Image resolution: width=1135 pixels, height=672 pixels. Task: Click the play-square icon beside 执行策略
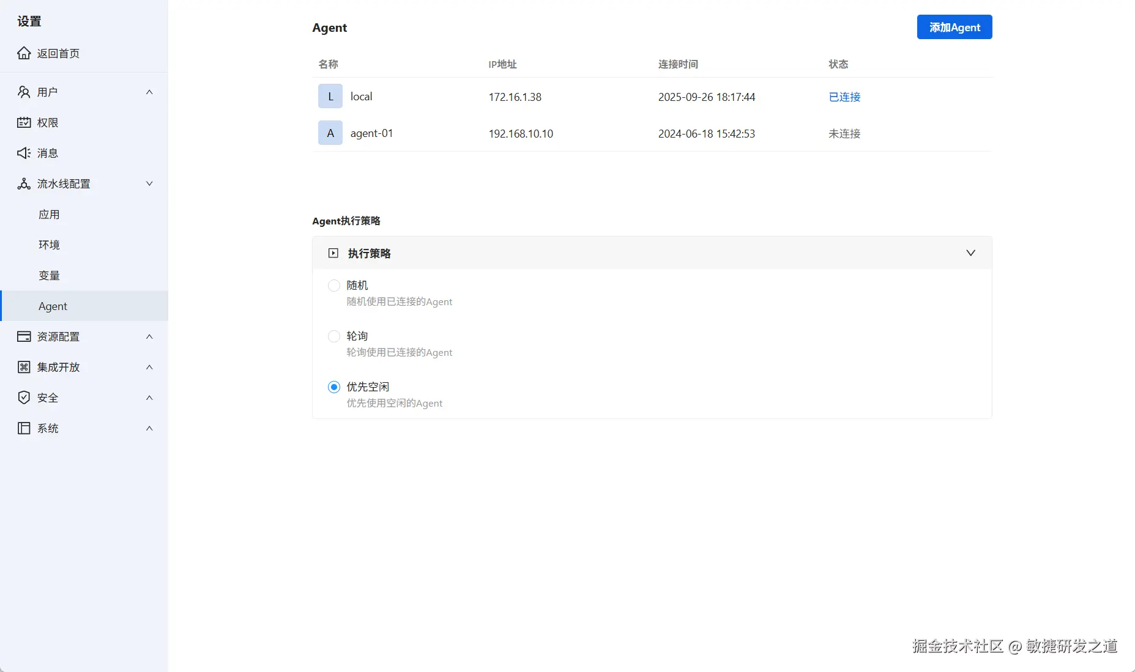point(333,253)
